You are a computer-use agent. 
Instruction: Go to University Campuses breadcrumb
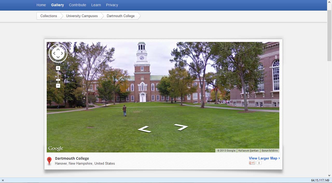coord(82,16)
